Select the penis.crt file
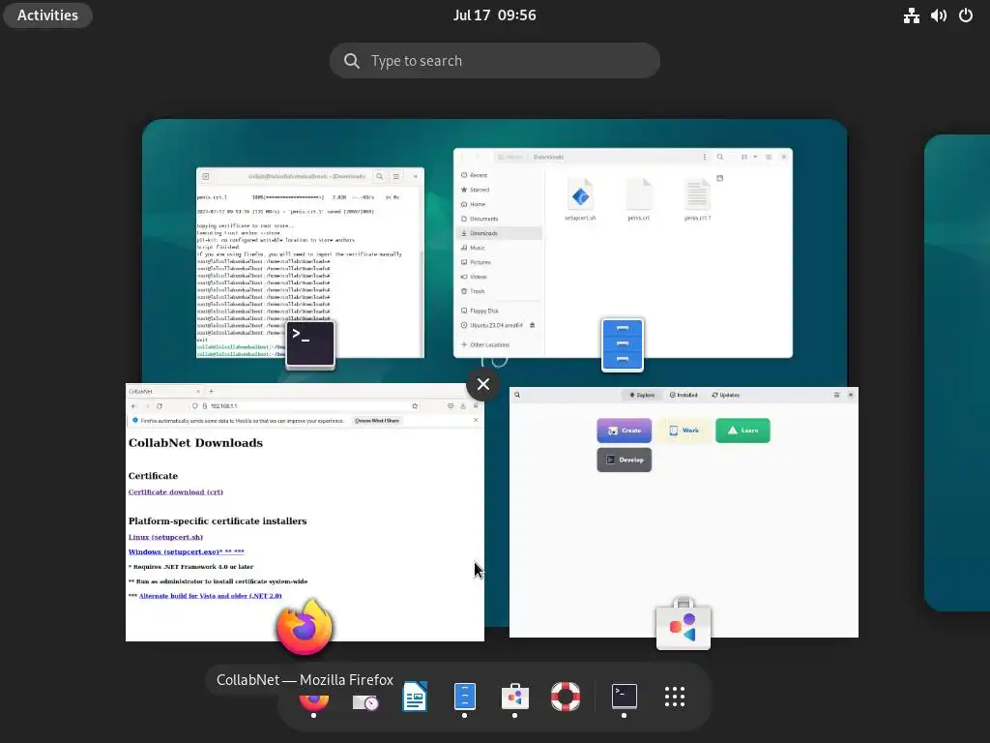This screenshot has height=743, width=990. click(x=639, y=199)
